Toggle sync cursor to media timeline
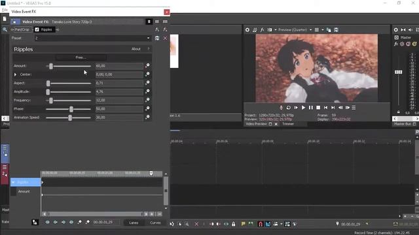The width and height of the screenshot is (419, 235). (x=35, y=222)
